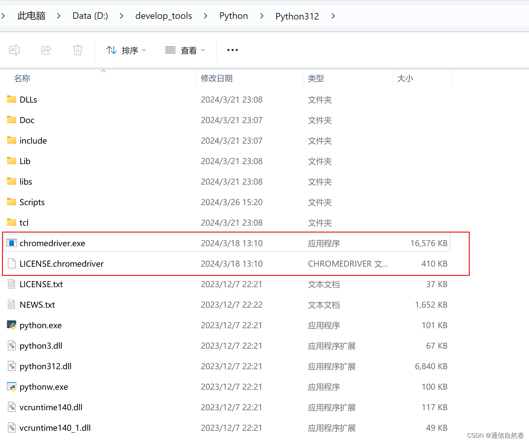Select the folder name Scripts
Screen dimensions: 529x442
click(32, 202)
